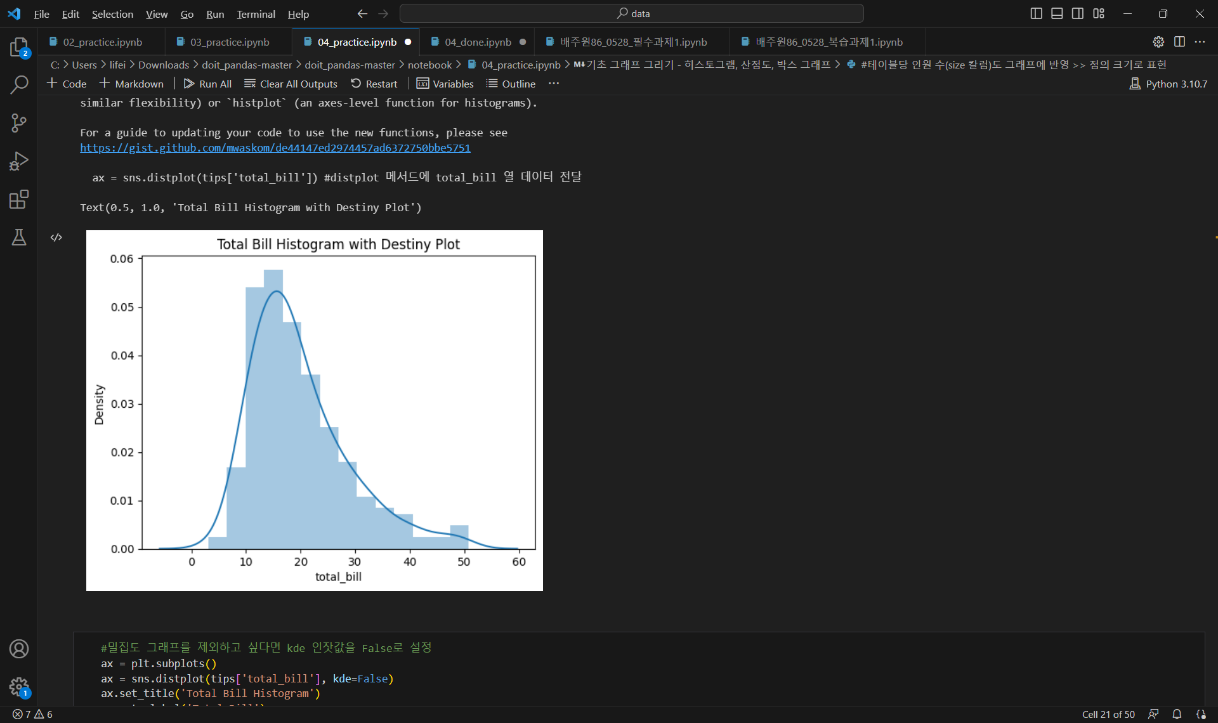Click the data search command box

coord(632,13)
